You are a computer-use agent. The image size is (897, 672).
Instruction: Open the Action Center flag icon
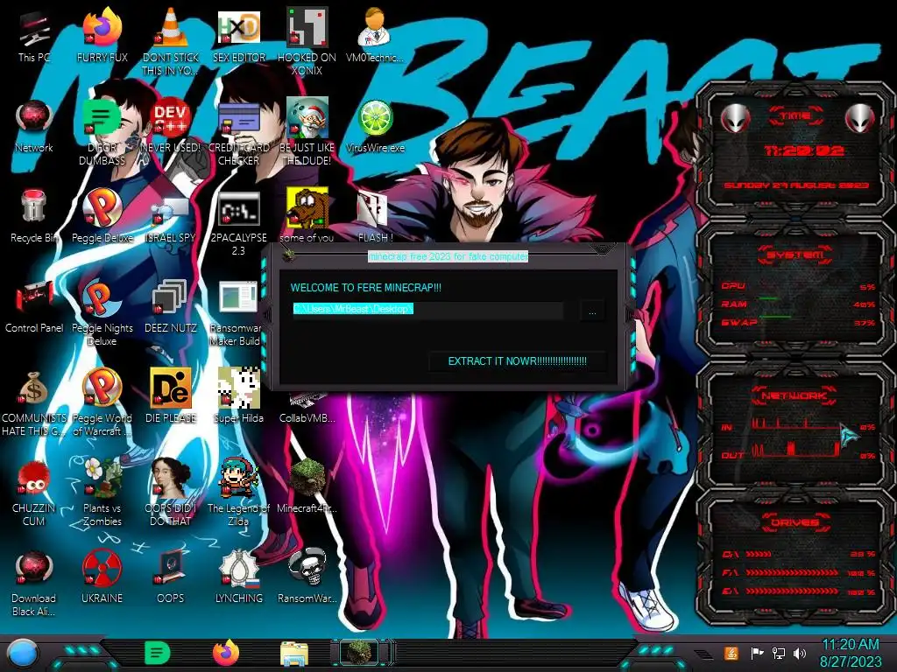coord(756,653)
